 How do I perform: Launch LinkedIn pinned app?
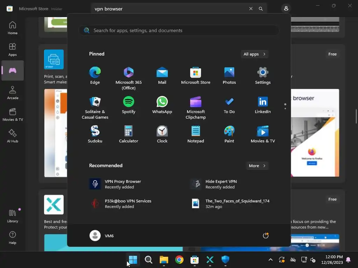click(263, 105)
